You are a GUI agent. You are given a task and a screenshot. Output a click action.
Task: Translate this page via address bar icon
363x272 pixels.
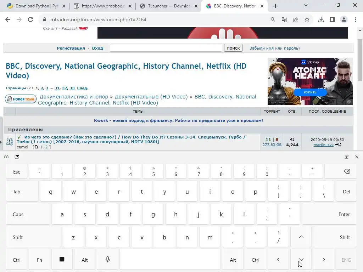284,20
